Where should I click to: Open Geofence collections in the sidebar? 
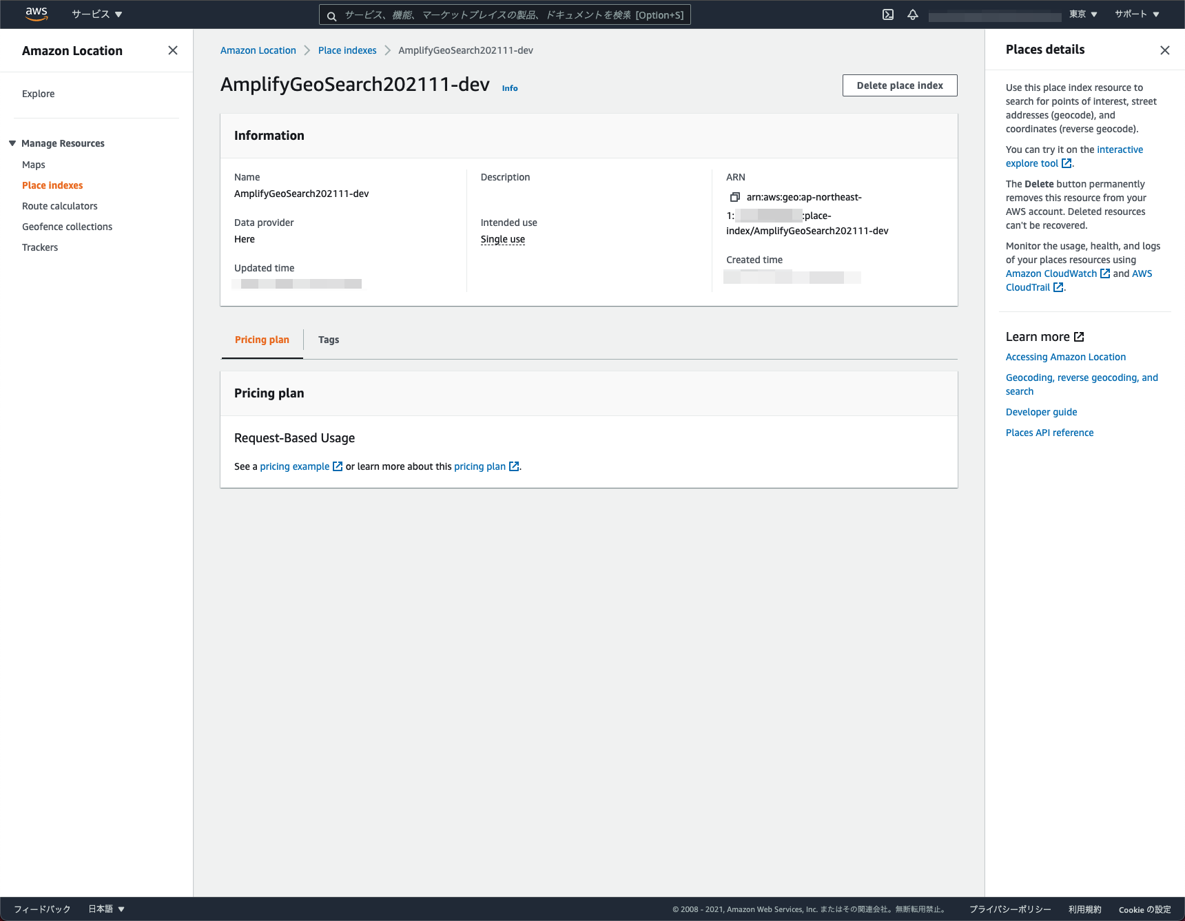point(67,227)
